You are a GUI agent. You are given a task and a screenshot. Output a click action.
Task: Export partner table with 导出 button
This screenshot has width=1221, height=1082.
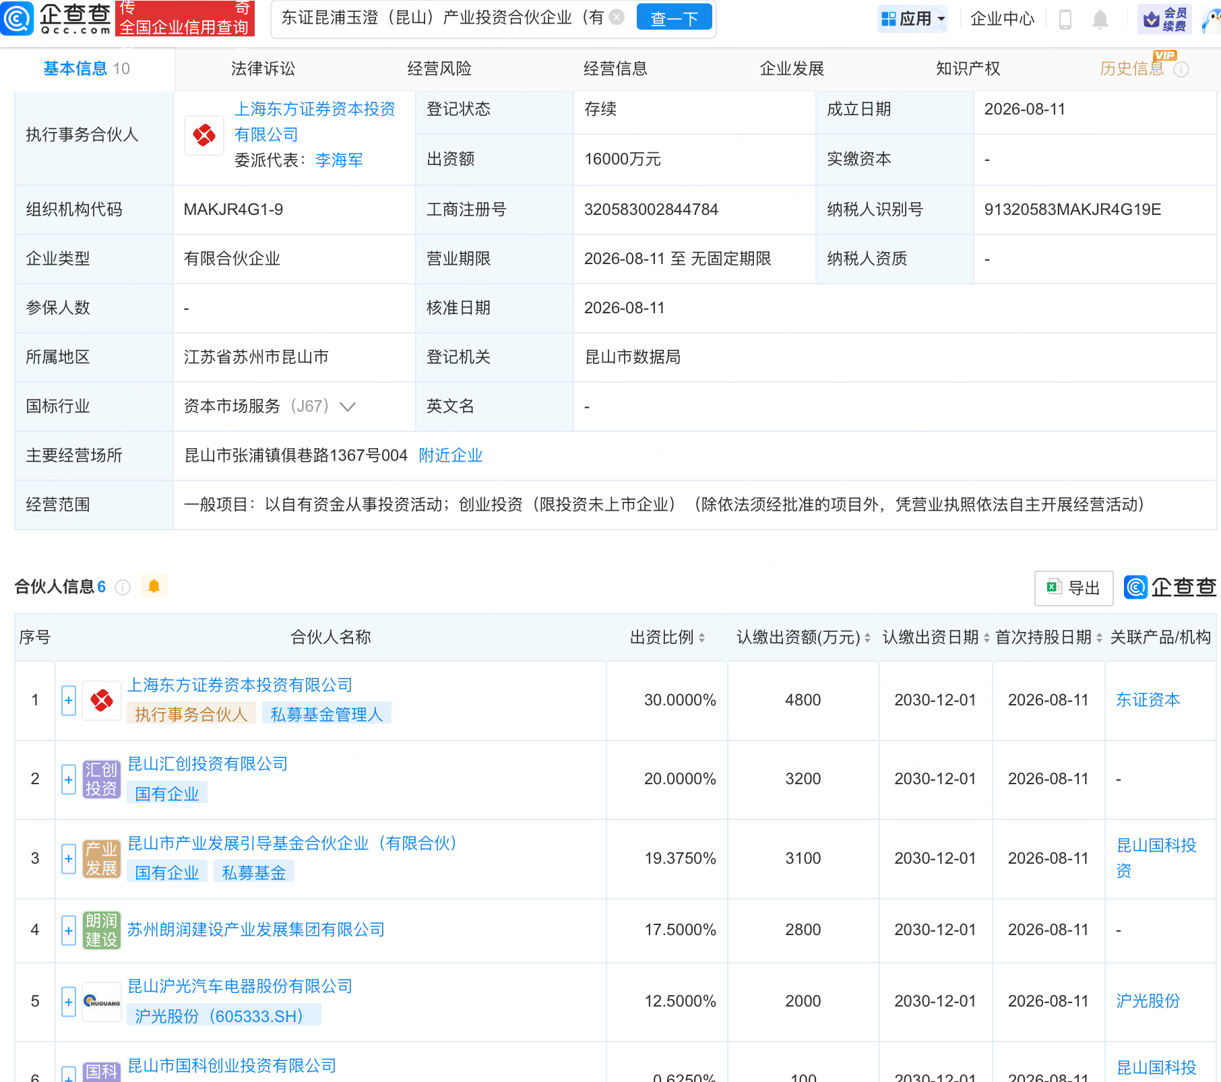(x=1074, y=588)
